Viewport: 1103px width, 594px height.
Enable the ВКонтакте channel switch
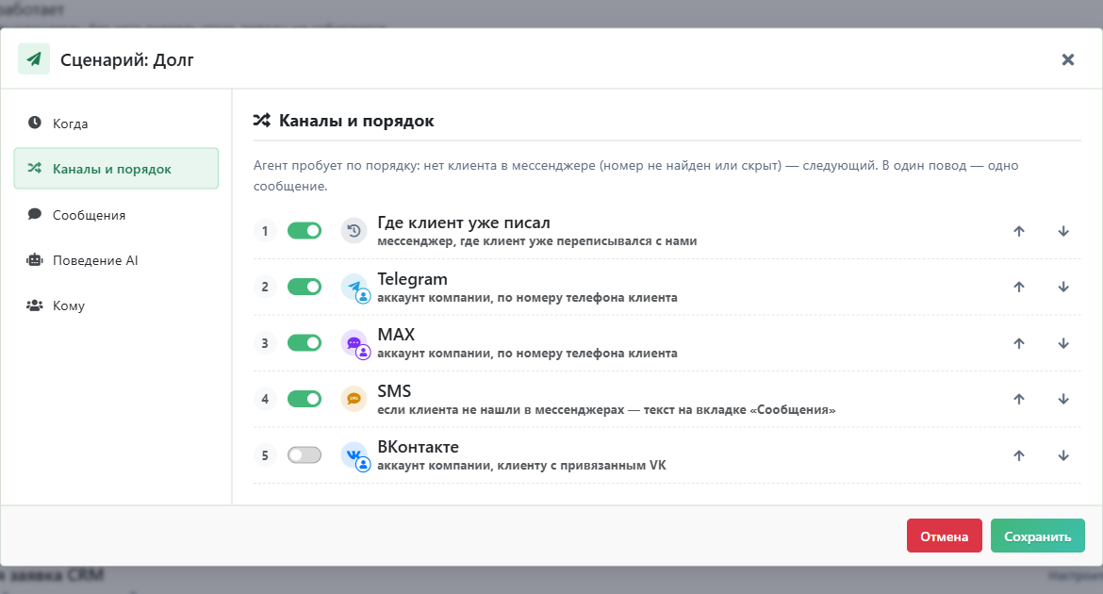305,455
